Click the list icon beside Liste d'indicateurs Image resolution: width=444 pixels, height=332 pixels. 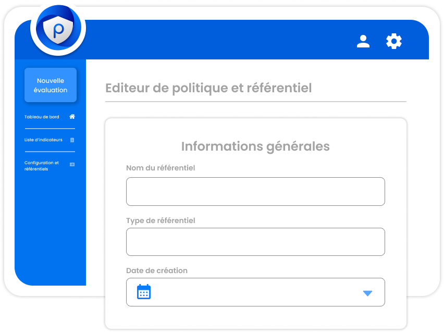click(72, 140)
